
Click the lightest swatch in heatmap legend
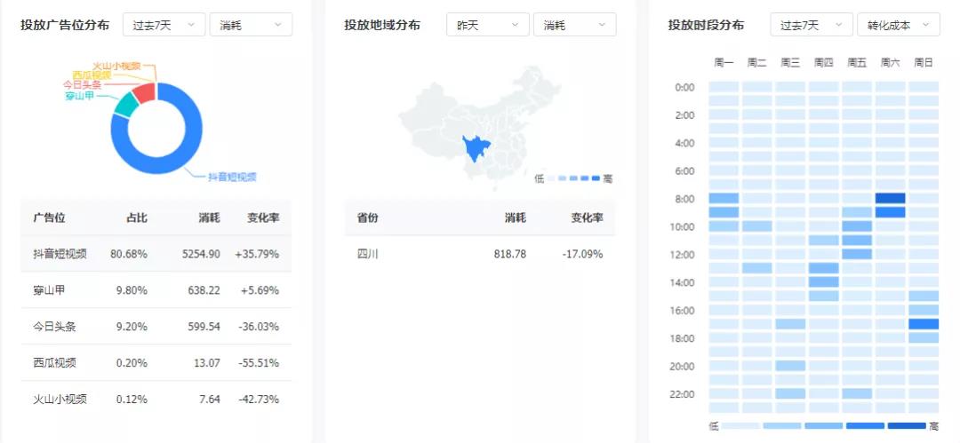(740, 426)
